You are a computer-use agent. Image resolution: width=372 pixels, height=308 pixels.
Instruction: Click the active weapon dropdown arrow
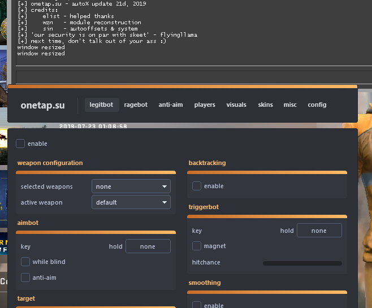click(165, 202)
